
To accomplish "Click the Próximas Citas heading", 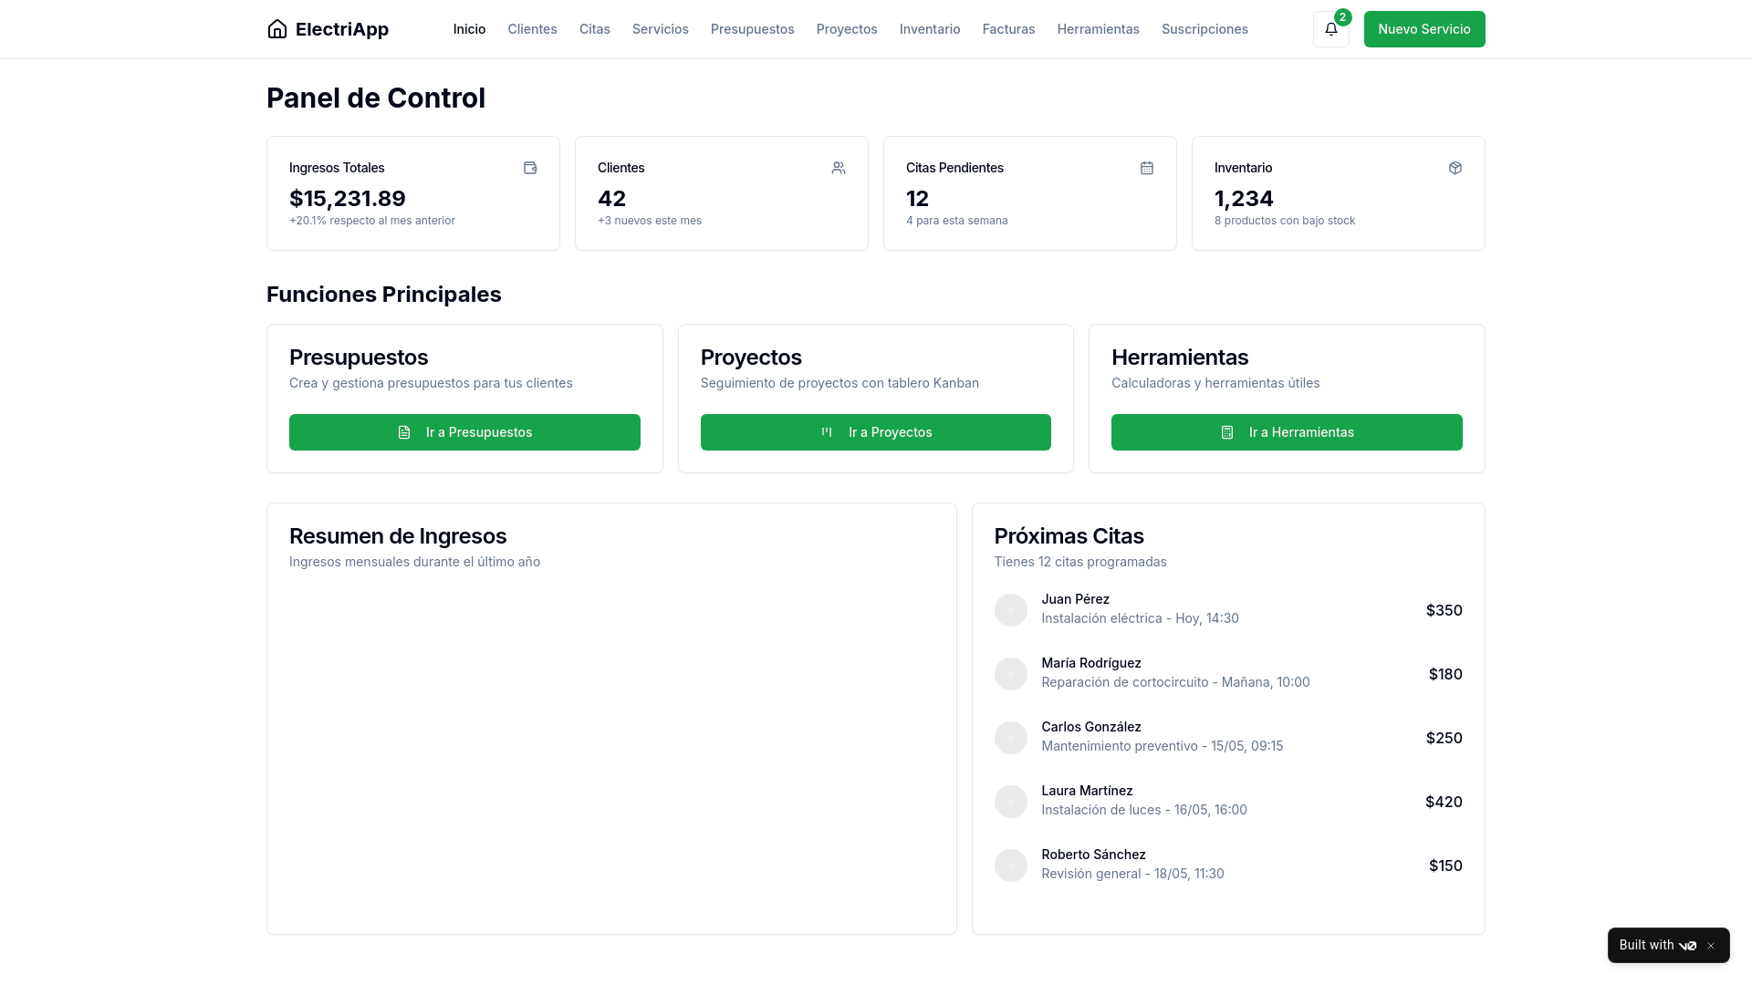I will [1069, 536].
